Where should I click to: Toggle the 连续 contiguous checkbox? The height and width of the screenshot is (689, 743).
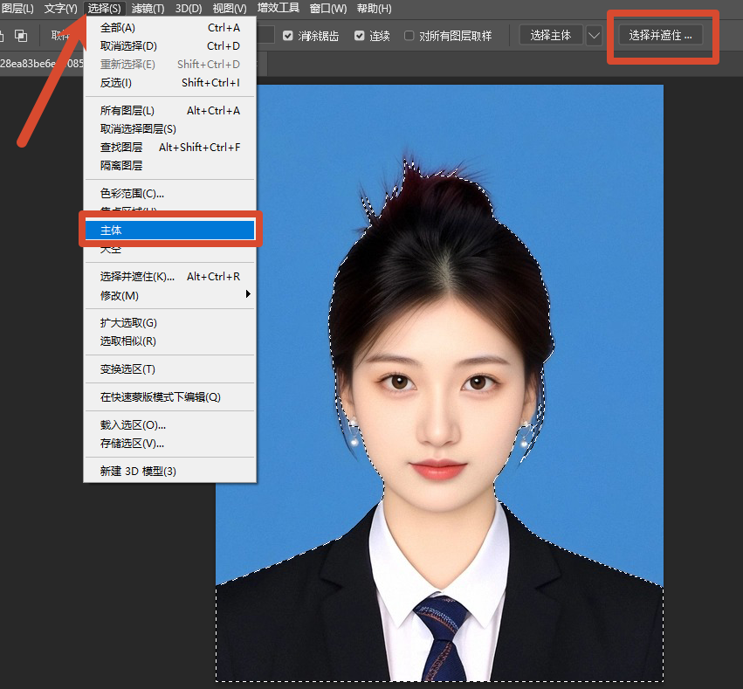click(x=359, y=36)
